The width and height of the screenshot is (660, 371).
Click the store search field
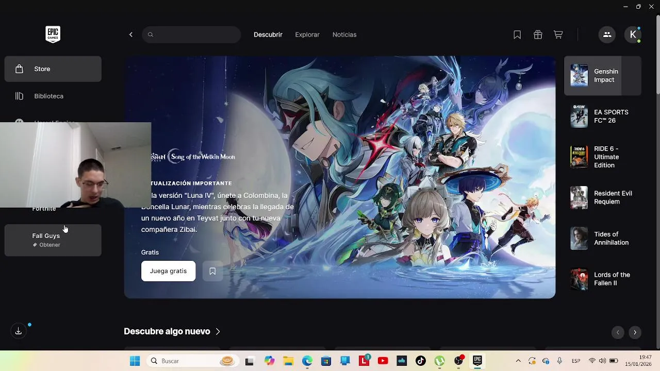(191, 35)
